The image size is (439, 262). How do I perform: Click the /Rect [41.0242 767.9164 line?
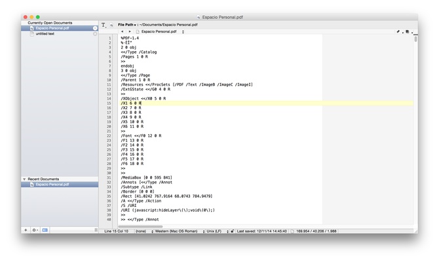tap(166, 196)
